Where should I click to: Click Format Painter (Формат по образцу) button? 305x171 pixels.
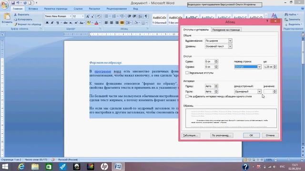[x=28, y=24]
